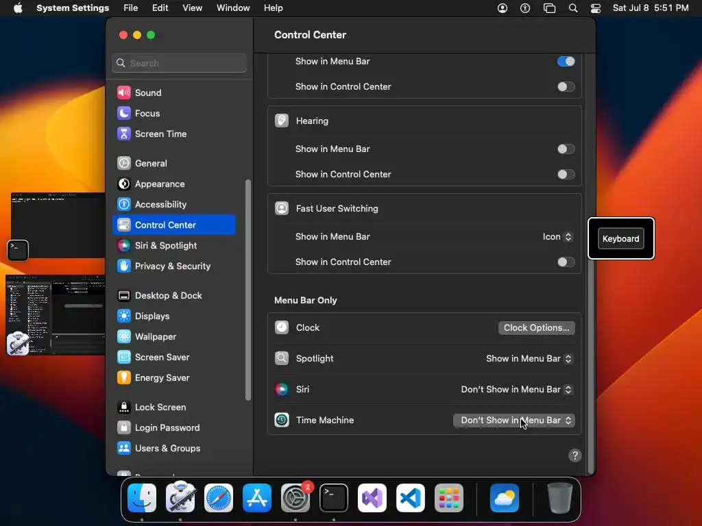Open Sound settings in sidebar

coord(174,92)
